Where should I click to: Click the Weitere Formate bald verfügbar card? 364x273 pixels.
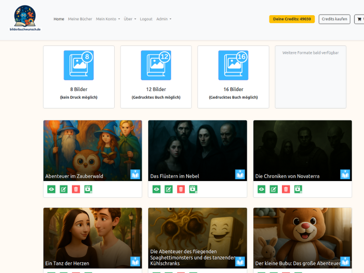coord(310,77)
